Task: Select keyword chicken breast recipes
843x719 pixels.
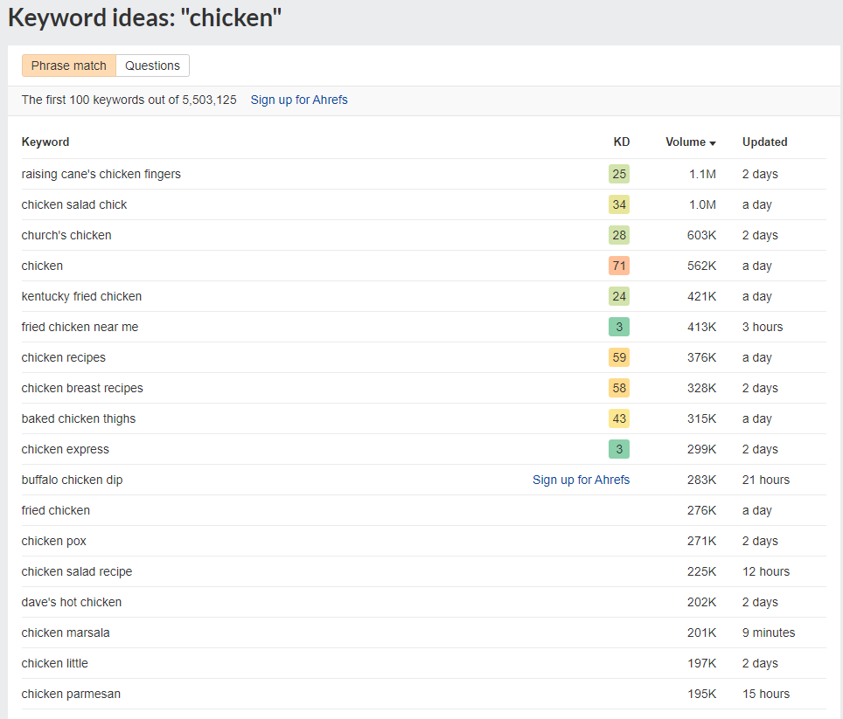Action: click(82, 389)
